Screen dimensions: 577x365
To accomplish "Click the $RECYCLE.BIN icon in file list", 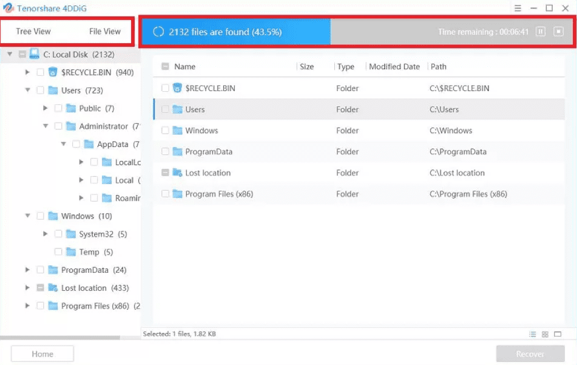I will 177,88.
